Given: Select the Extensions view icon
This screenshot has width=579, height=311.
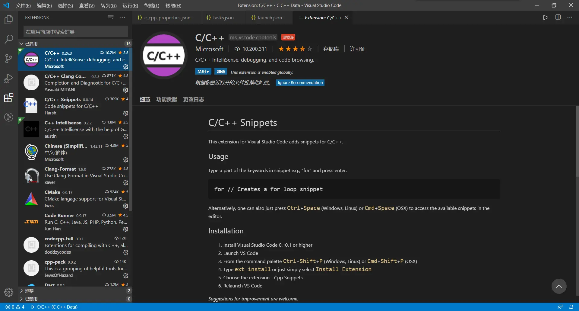Looking at the screenshot, I should [9, 98].
